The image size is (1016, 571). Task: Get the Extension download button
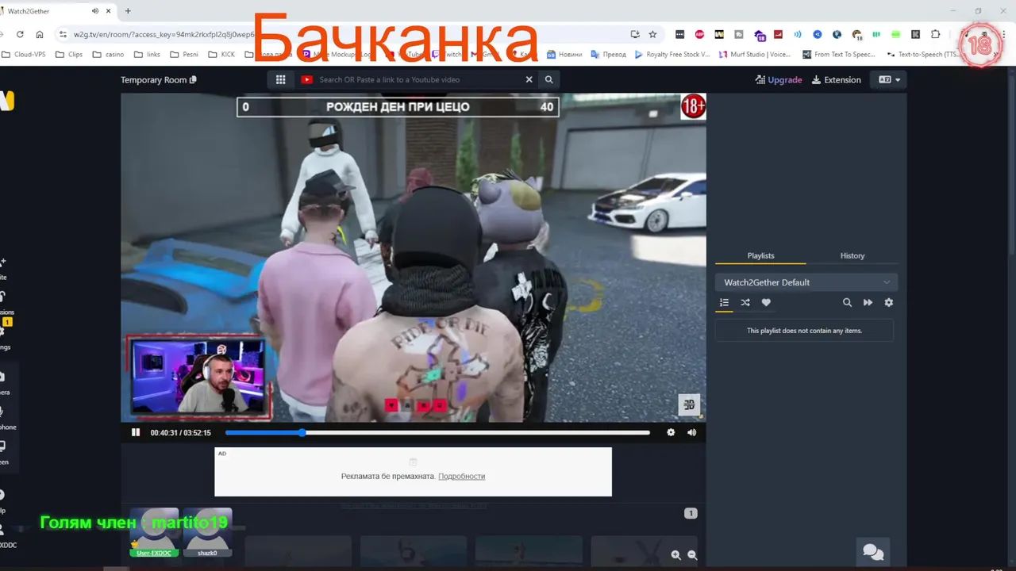(x=836, y=79)
